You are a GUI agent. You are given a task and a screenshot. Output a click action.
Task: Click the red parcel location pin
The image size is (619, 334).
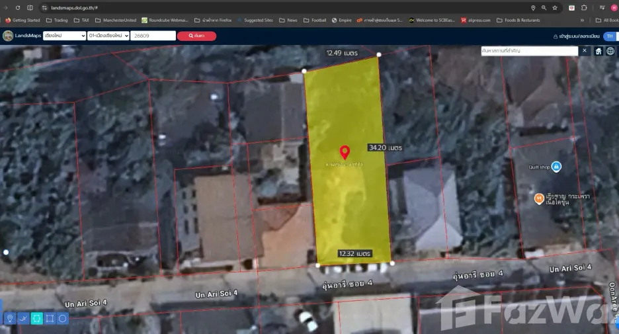(345, 152)
